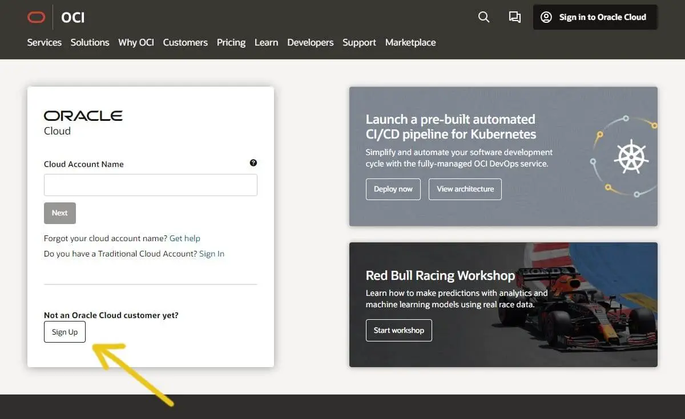Click the View architecture button

(465, 189)
